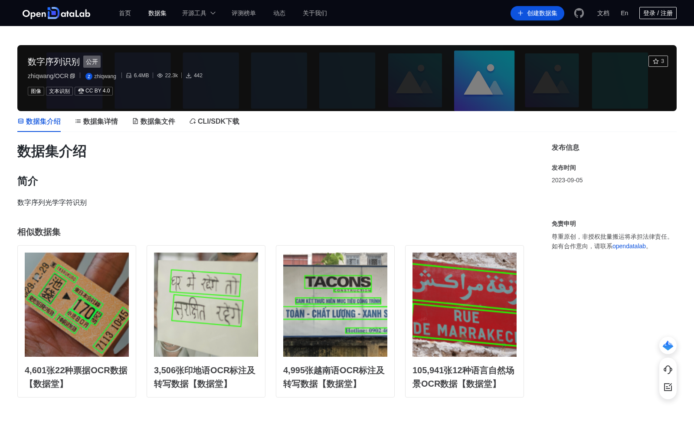The height and width of the screenshot is (434, 694).
Task: Click the 文本识别 tag
Action: [59, 91]
